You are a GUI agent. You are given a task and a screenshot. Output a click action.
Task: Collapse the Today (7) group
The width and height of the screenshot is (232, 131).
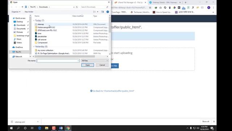click(34, 20)
